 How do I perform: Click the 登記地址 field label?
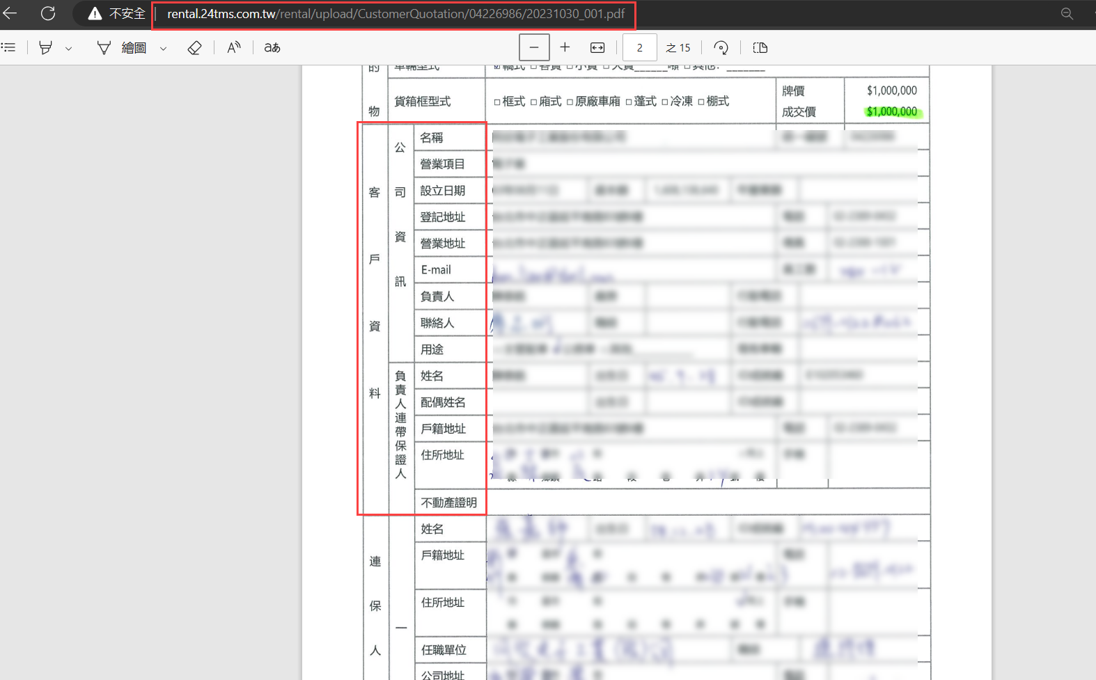[x=443, y=217]
